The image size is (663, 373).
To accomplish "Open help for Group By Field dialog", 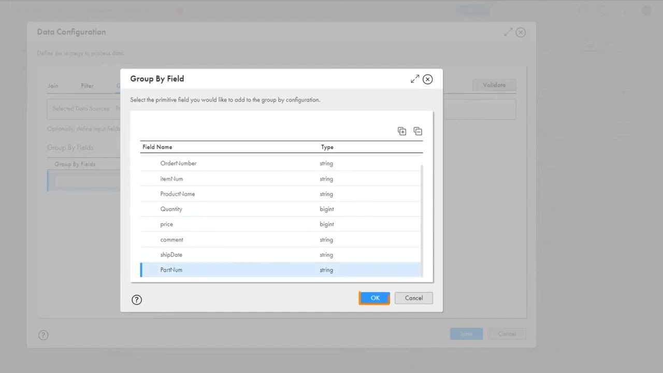I will [137, 299].
